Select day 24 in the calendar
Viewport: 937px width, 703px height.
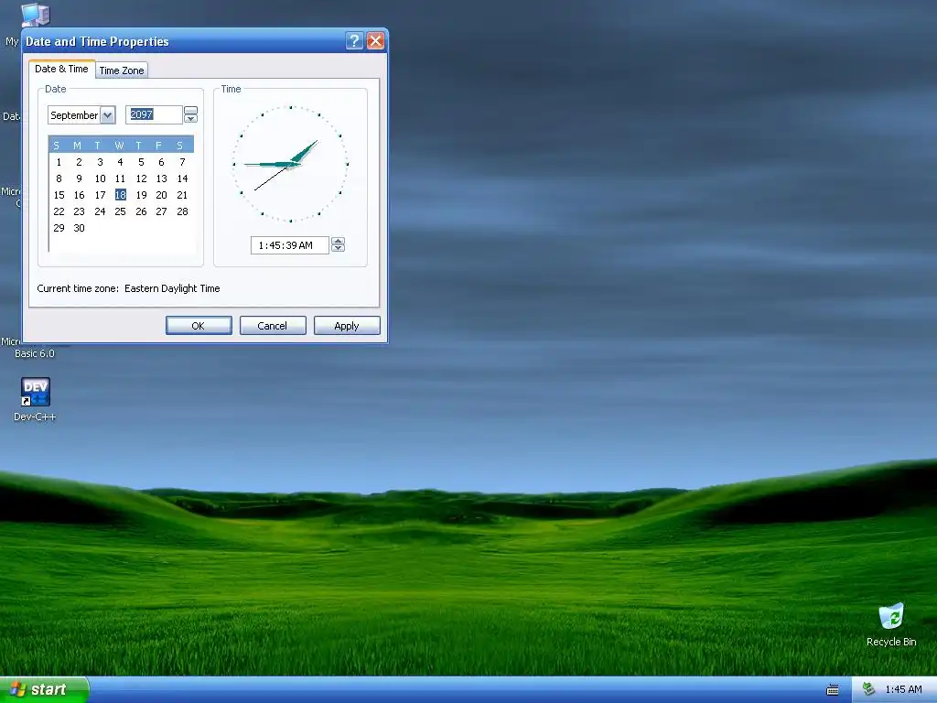click(x=100, y=211)
